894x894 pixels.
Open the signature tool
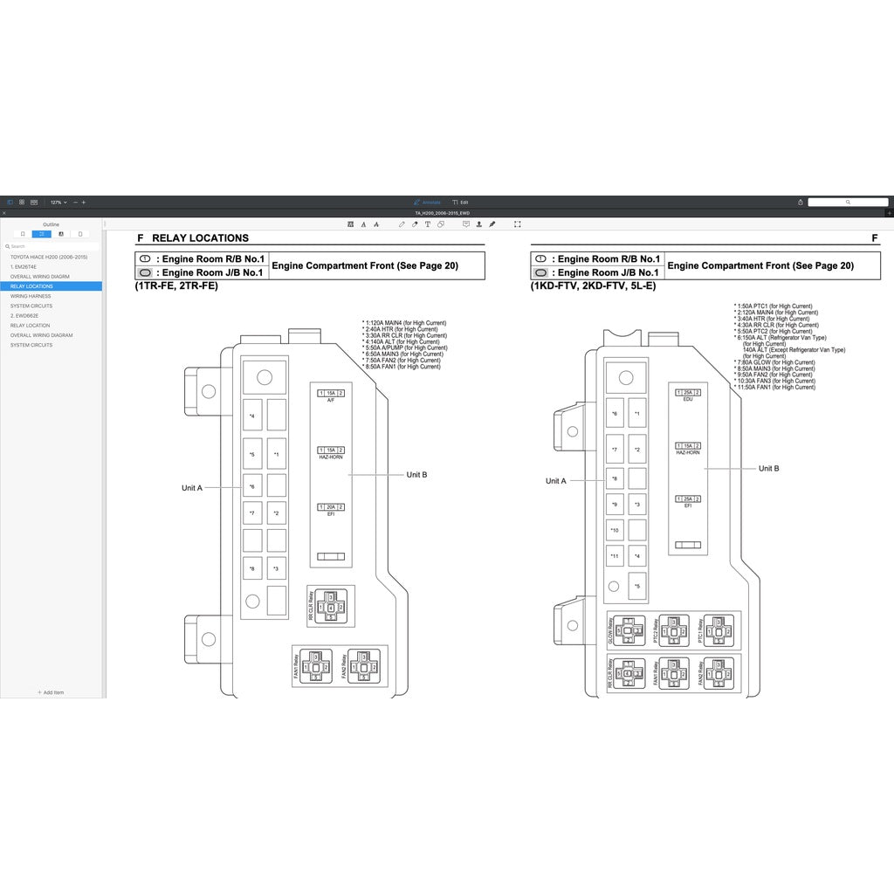[491, 224]
